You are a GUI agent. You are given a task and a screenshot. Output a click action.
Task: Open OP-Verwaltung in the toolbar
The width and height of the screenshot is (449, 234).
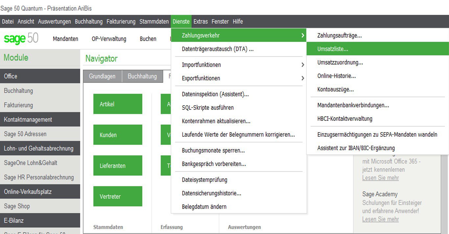pyautogui.click(x=109, y=39)
